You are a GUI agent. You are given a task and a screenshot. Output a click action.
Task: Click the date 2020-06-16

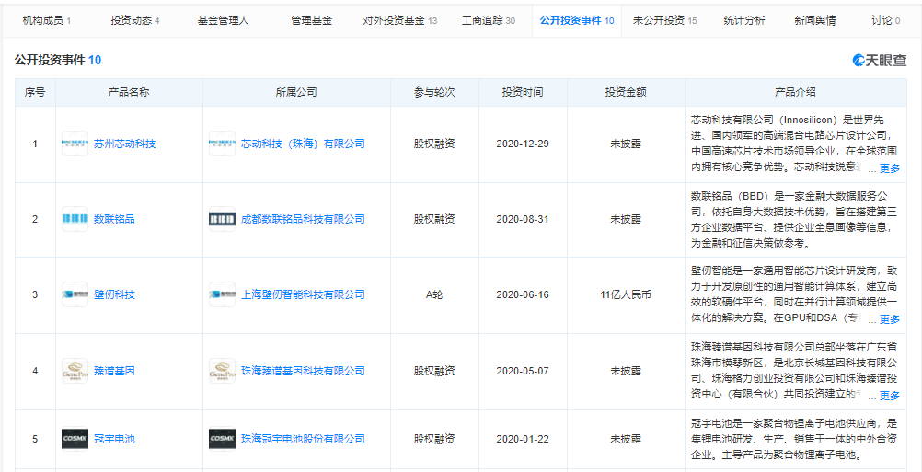click(x=523, y=294)
